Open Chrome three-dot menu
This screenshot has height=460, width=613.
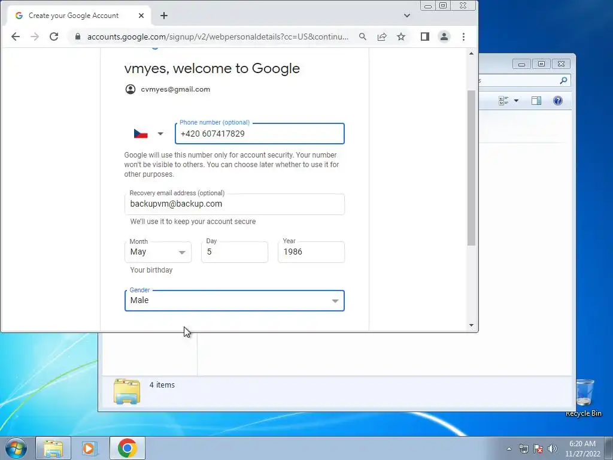pos(464,37)
